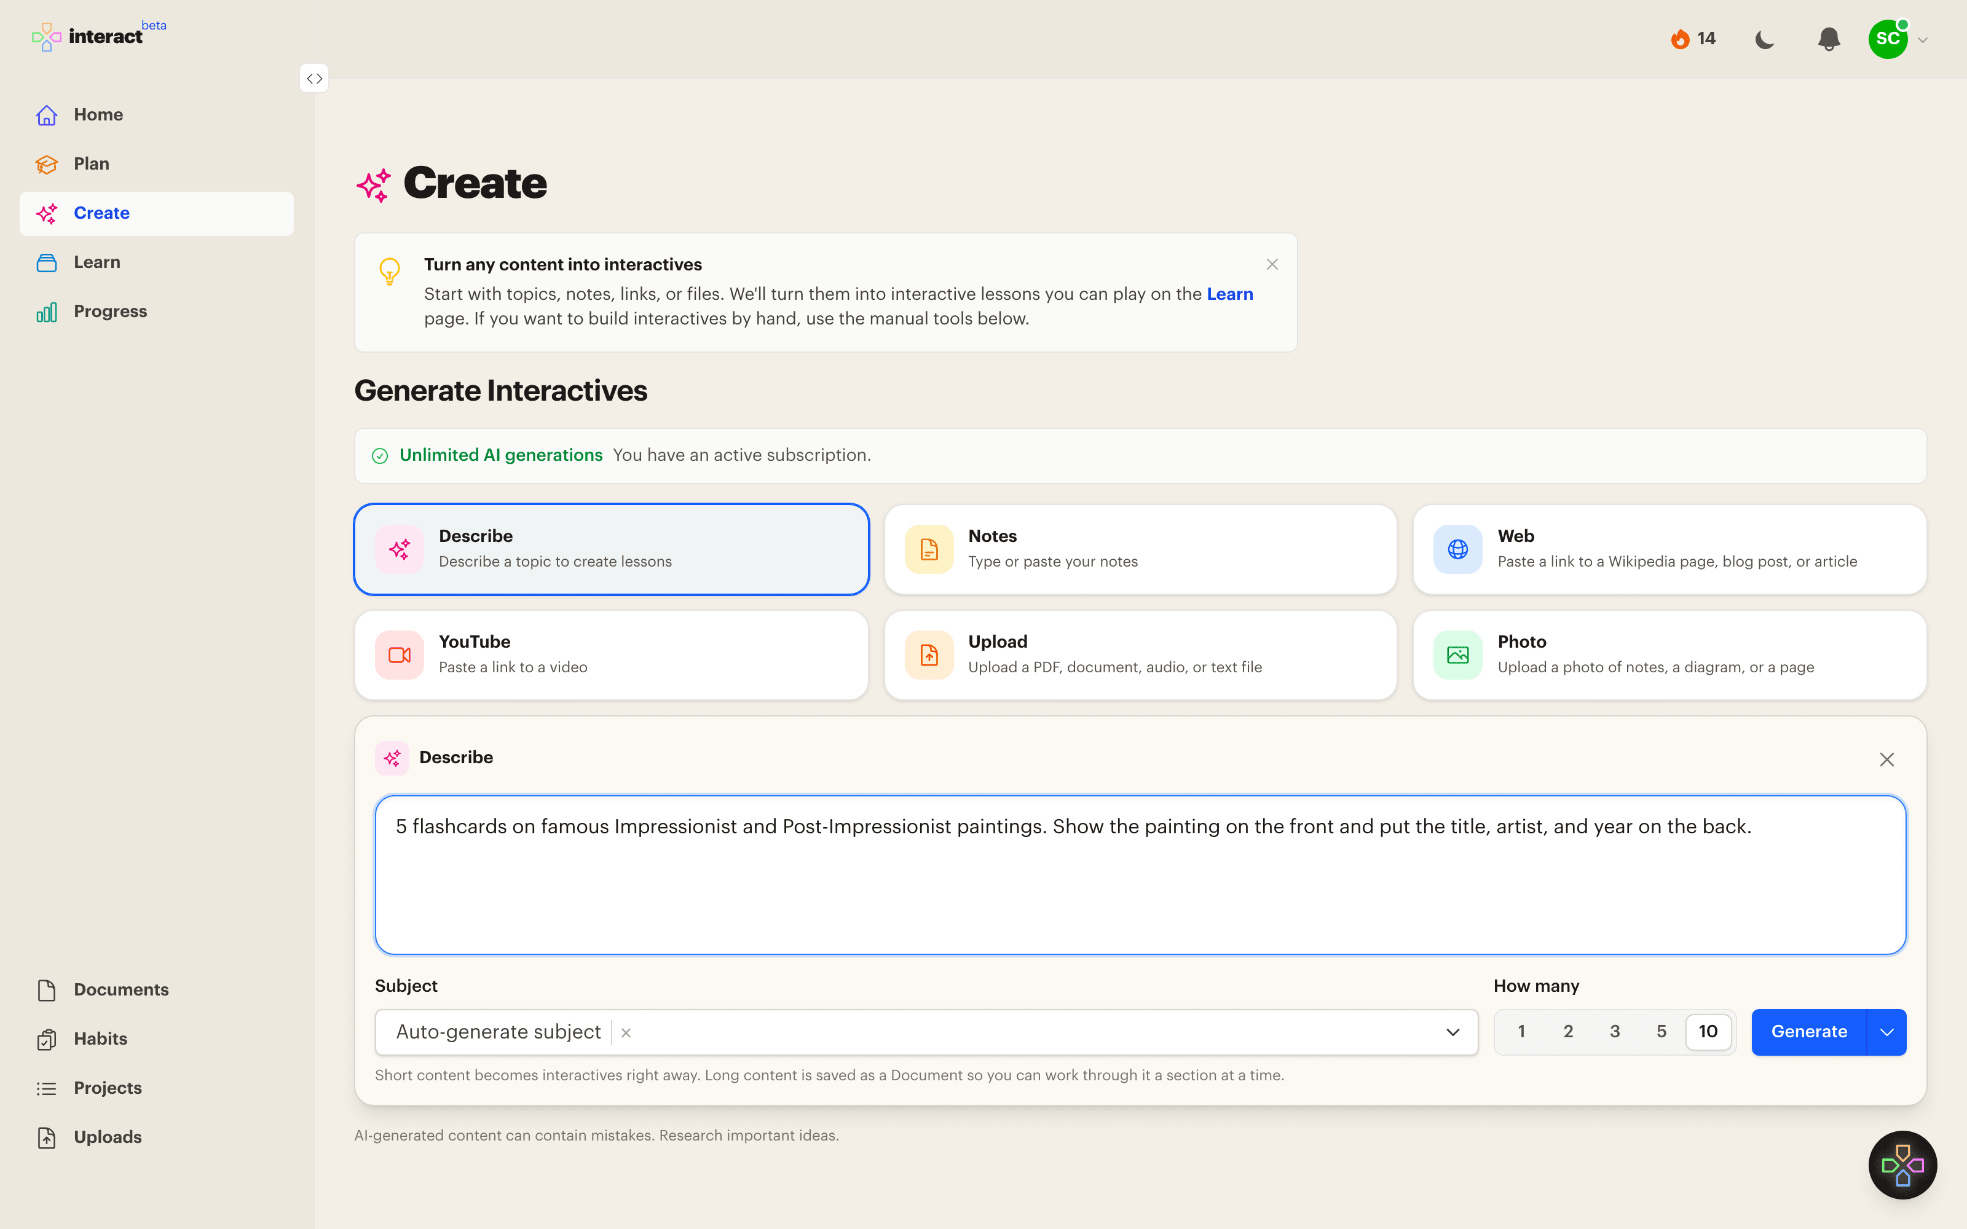Go to Home in the sidebar
Image resolution: width=1967 pixels, height=1229 pixels.
coord(157,115)
